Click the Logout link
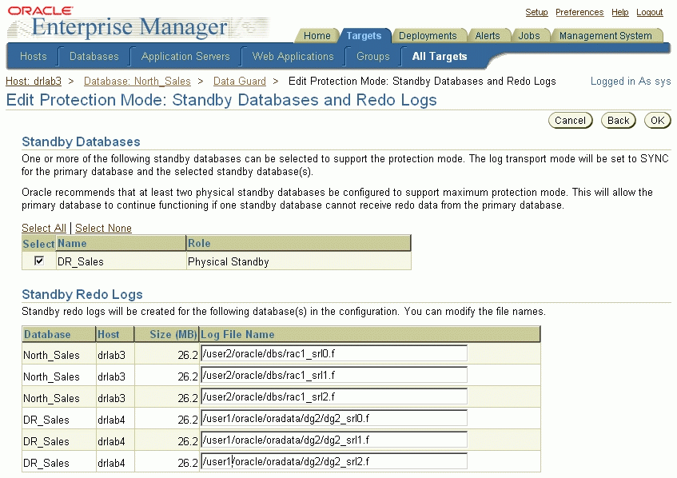Image resolution: width=677 pixels, height=478 pixels. coord(649,12)
